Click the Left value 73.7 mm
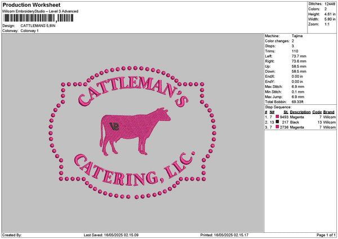This screenshot has width=338, height=239. coord(299,56)
